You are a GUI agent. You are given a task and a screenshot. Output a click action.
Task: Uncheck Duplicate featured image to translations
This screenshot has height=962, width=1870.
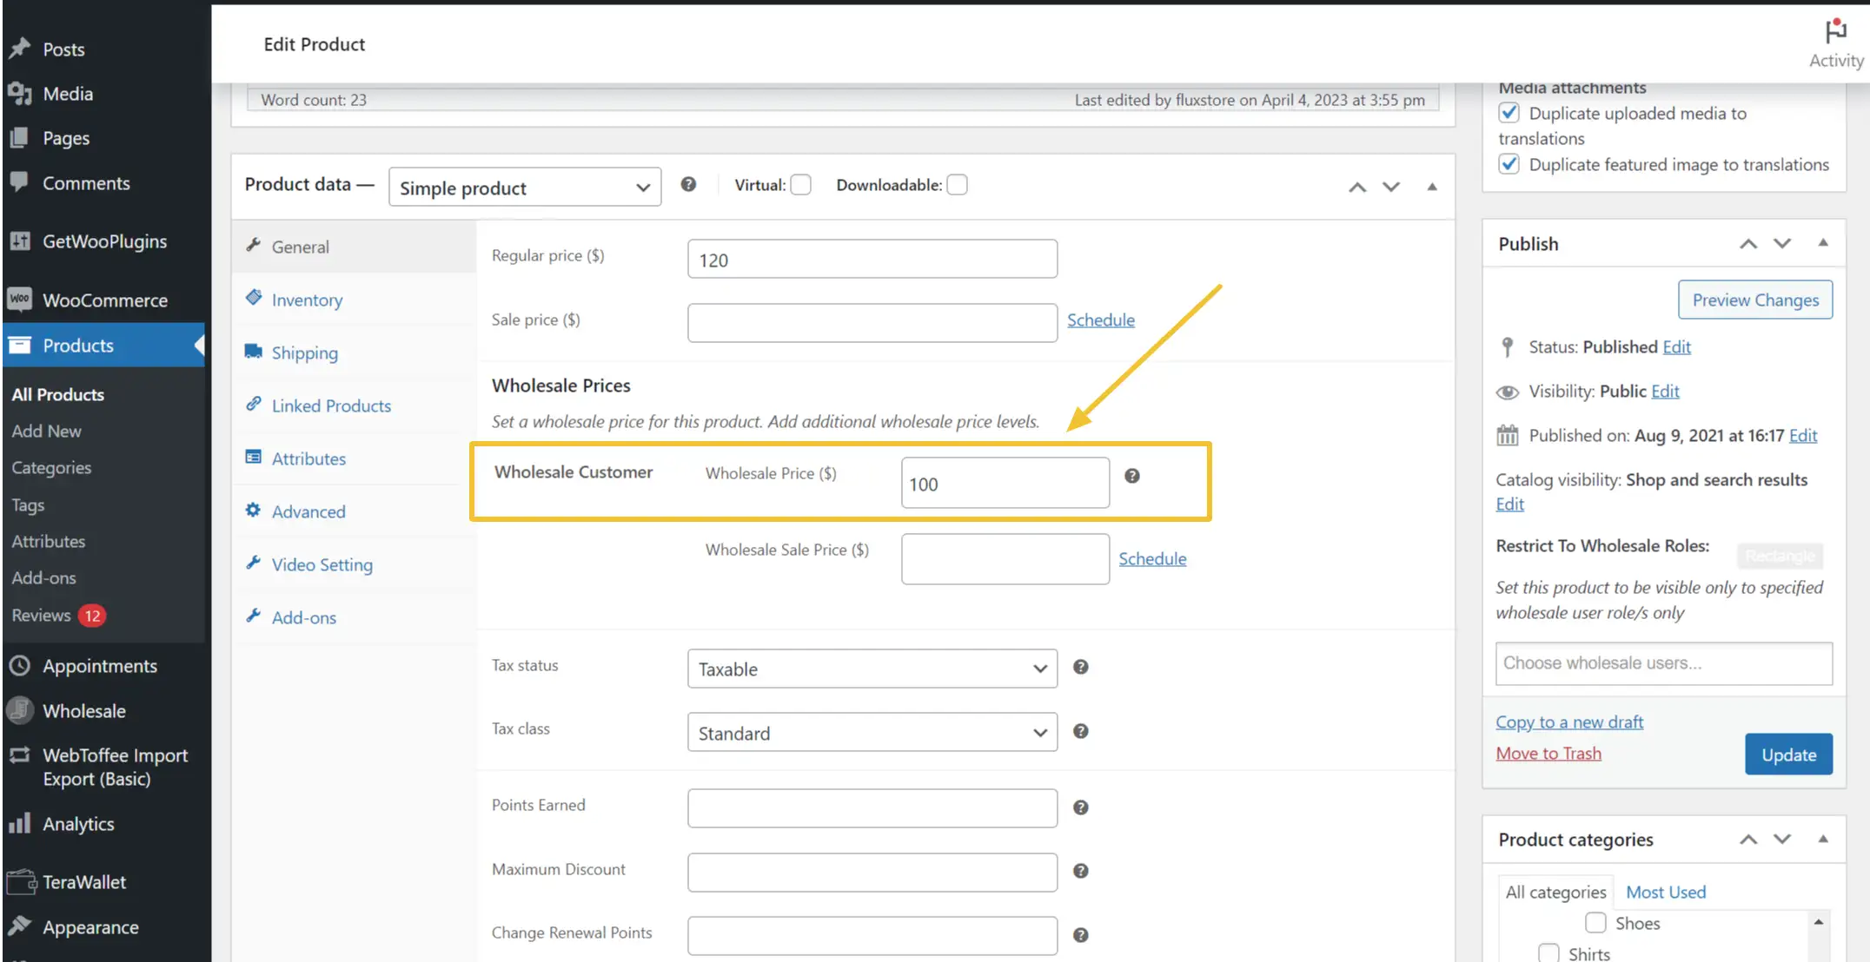[1509, 164]
